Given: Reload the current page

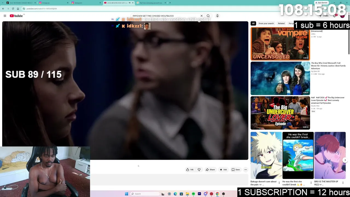Looking at the screenshot, I should point(13,9).
